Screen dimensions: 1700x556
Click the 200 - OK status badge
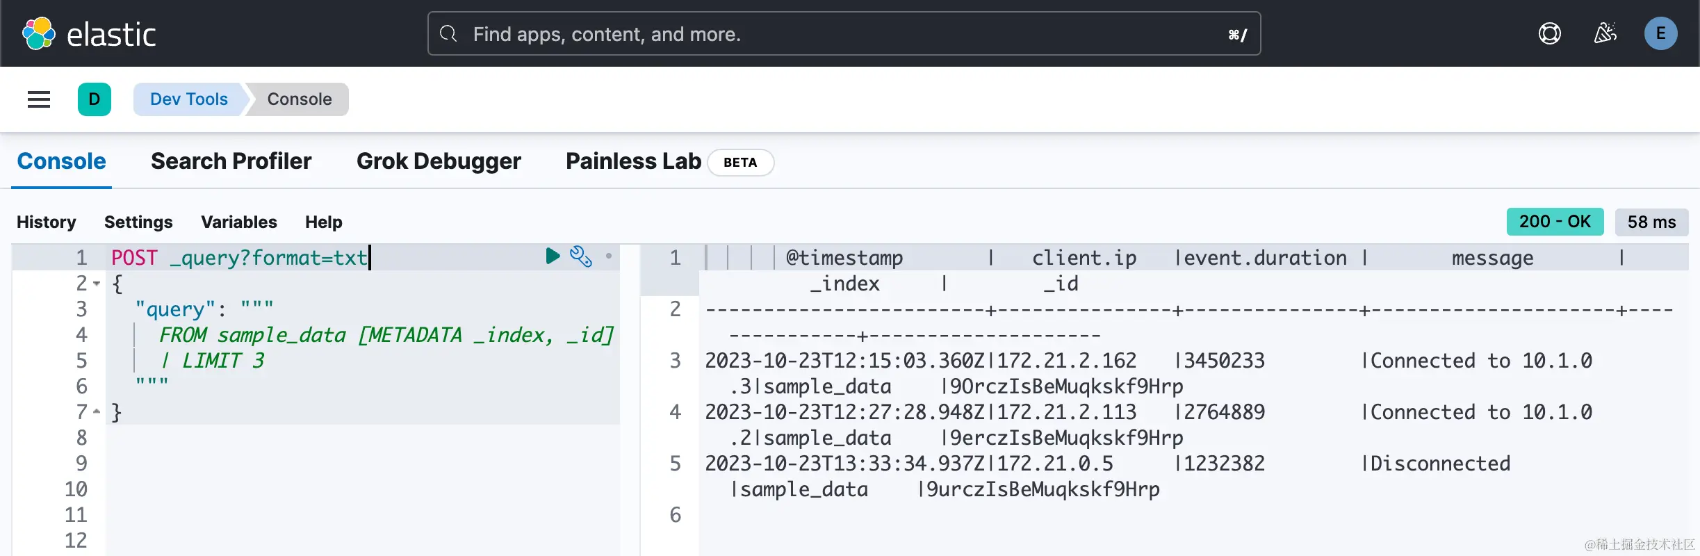tap(1555, 222)
